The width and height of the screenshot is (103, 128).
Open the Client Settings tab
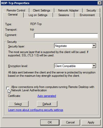[42, 10]
